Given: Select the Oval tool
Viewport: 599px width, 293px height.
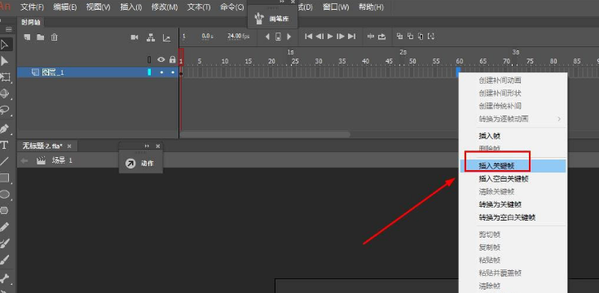Looking at the screenshot, I should (x=4, y=195).
